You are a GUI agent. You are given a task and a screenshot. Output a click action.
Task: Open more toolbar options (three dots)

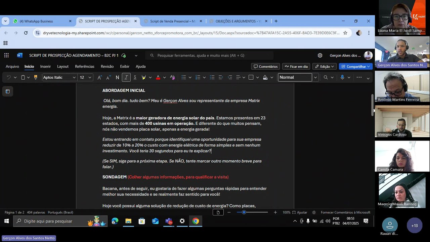tap(359, 77)
